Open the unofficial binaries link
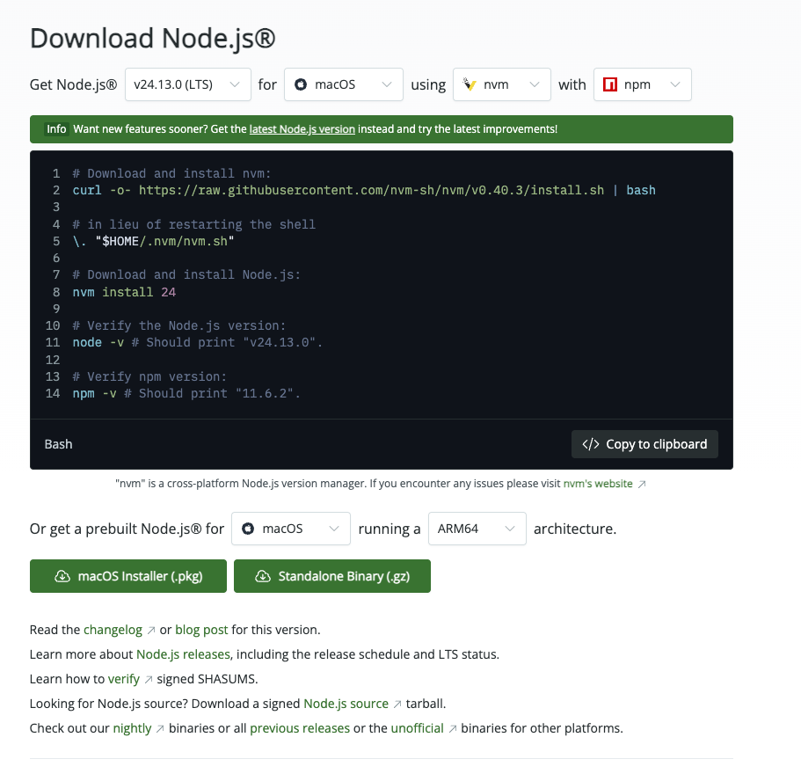 pos(417,728)
